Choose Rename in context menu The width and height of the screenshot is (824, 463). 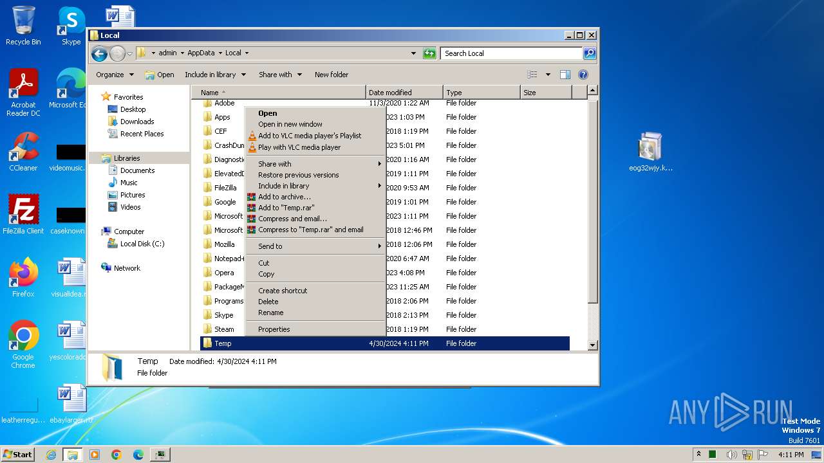(315, 313)
